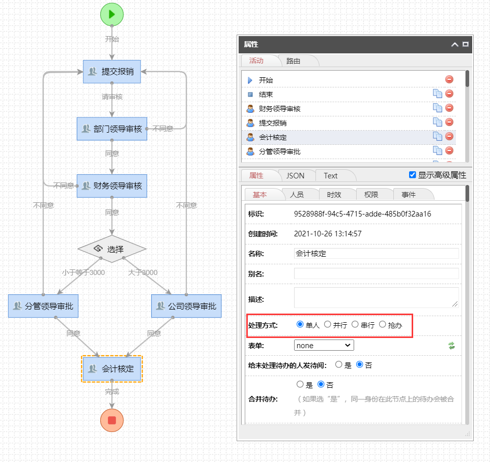Image resolution: width=490 pixels, height=462 pixels.
Task: Open the JSON tab
Action: coord(295,176)
